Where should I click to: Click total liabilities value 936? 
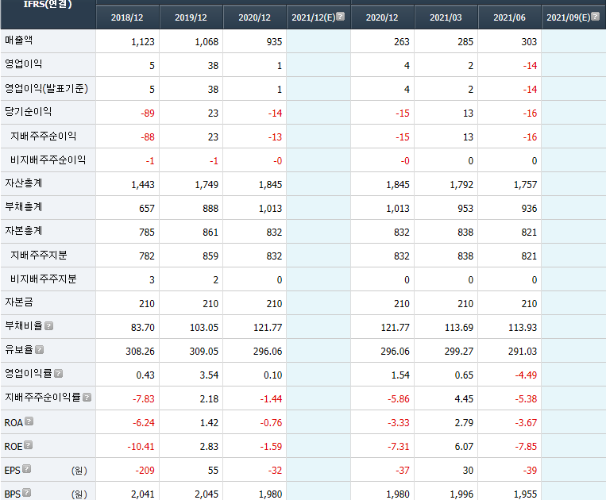pos(529,209)
